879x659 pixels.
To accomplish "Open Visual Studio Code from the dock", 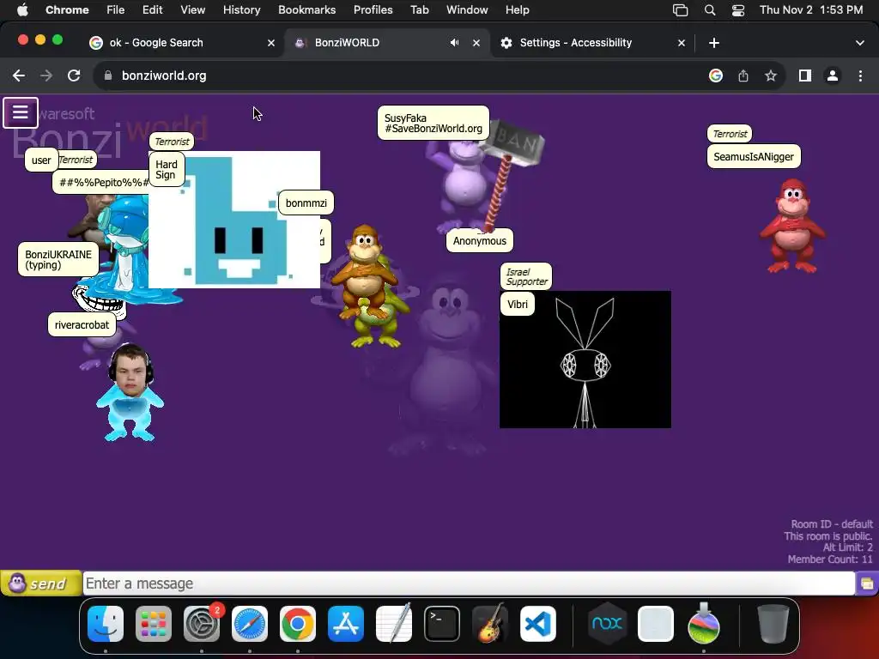I will coord(538,624).
